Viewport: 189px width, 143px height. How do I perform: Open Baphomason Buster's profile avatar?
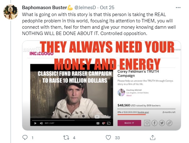click(11, 12)
